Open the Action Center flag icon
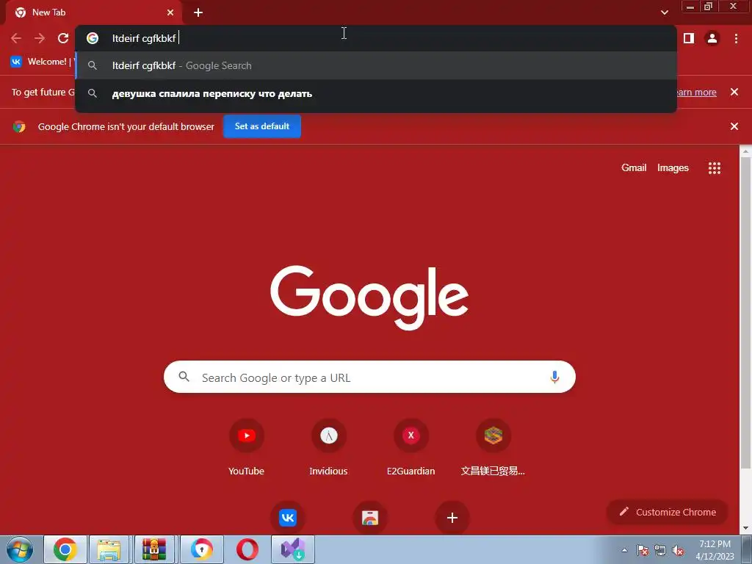 click(643, 550)
